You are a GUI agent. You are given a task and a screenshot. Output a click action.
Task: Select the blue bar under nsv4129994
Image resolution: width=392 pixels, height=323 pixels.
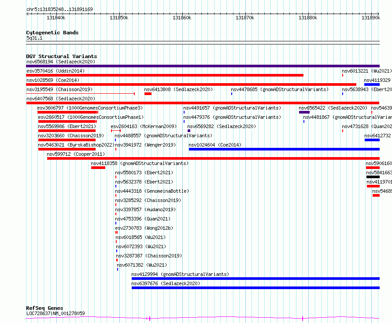pyautogui.click(x=255, y=279)
